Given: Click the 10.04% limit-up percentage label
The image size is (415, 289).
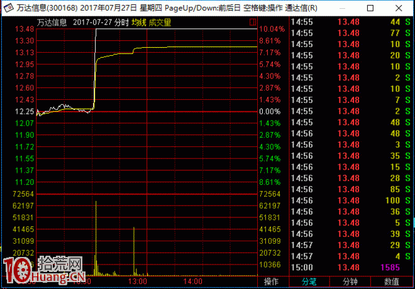Looking at the screenshot, I should coord(272,29).
